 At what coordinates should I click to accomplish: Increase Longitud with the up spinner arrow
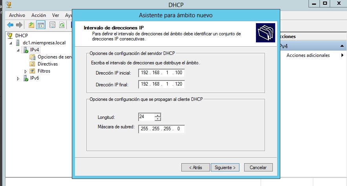click(x=158, y=115)
